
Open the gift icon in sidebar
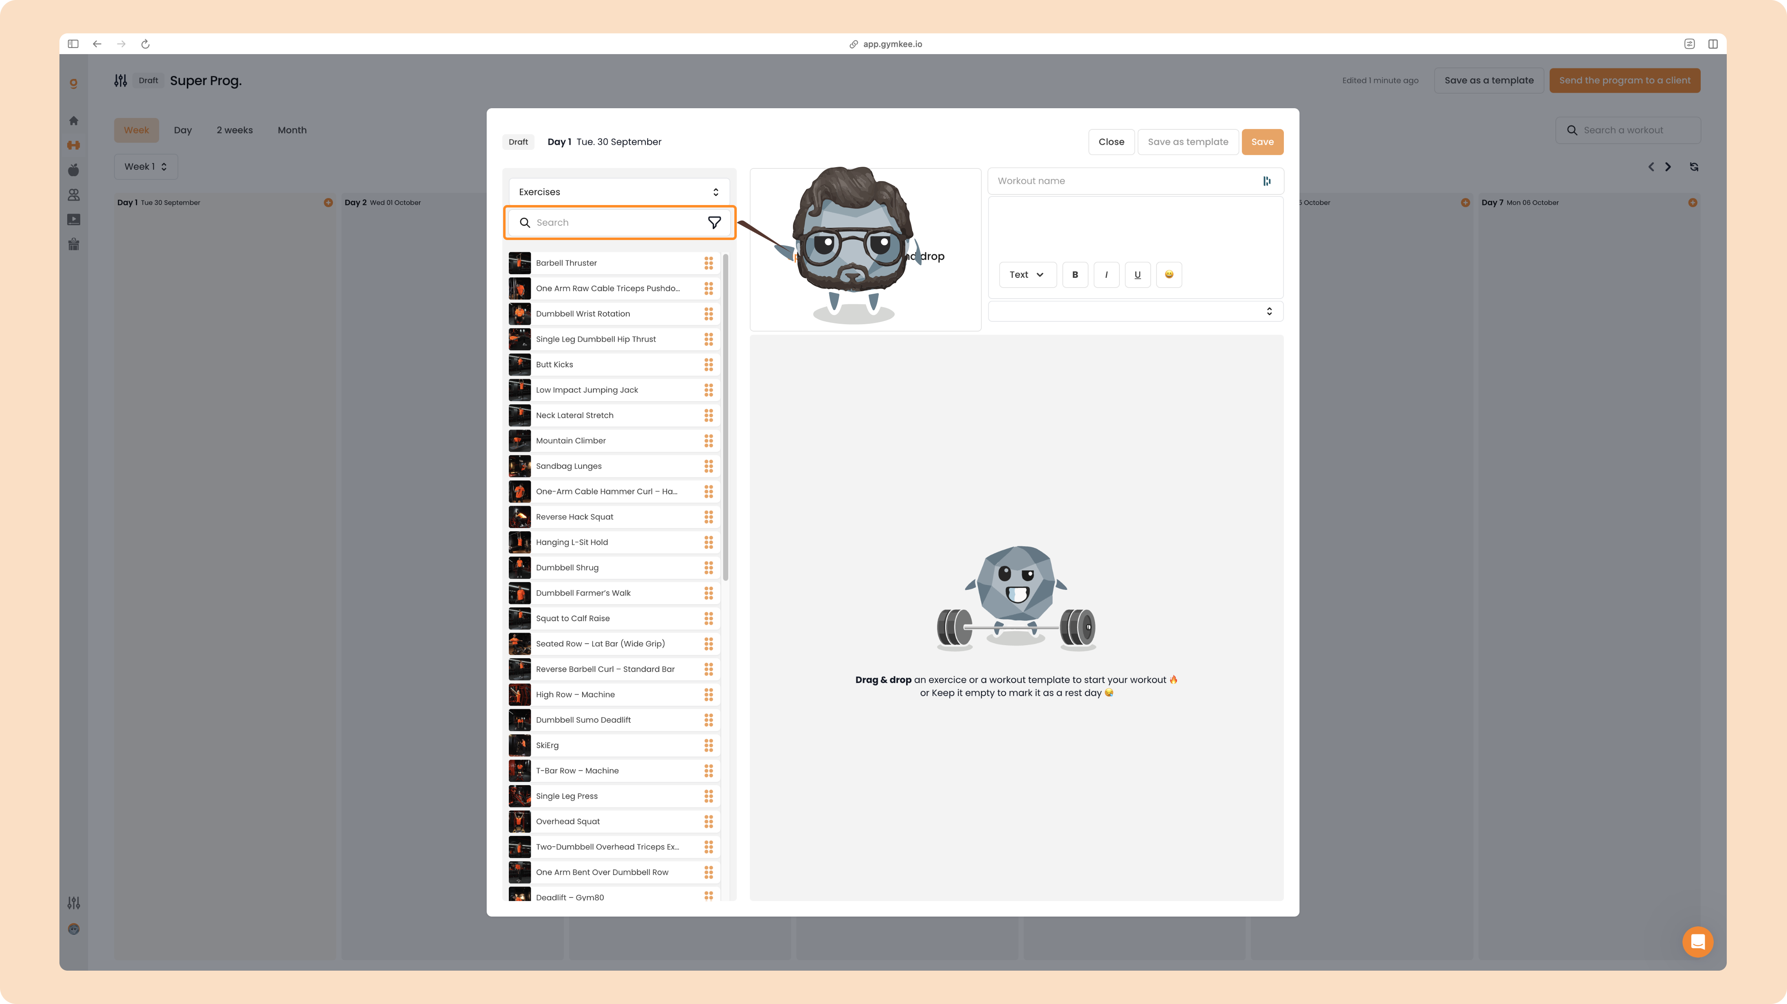click(x=74, y=244)
